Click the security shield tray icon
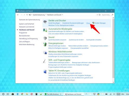The width and height of the screenshot is (129, 96). coord(94,94)
